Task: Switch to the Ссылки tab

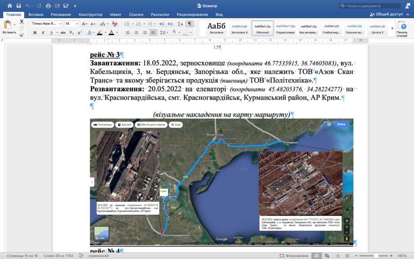Action: tap(136, 15)
